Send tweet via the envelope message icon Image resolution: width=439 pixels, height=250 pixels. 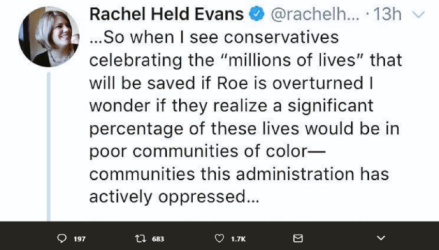coord(297,239)
